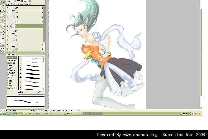Show the hidden layer with the empty eye box
Image resolution: width=208 pixels, height=139 pixels.
click(8, 22)
